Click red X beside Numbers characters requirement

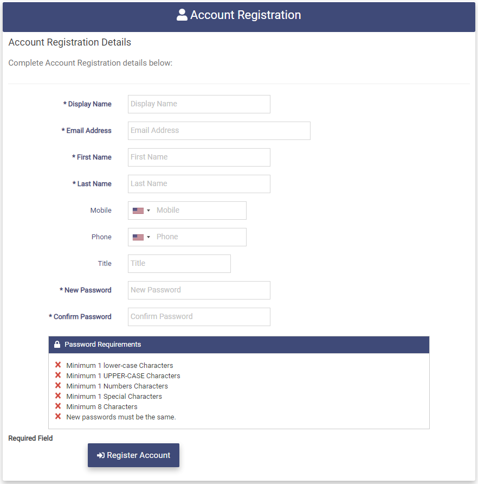58,386
